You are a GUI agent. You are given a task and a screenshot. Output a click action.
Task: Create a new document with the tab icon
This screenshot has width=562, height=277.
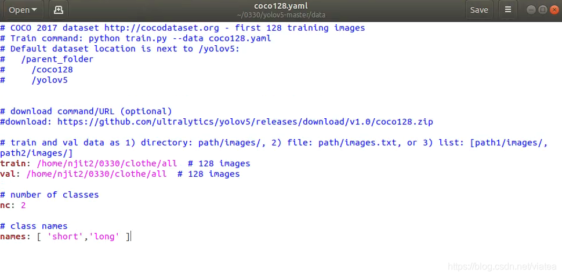(59, 10)
